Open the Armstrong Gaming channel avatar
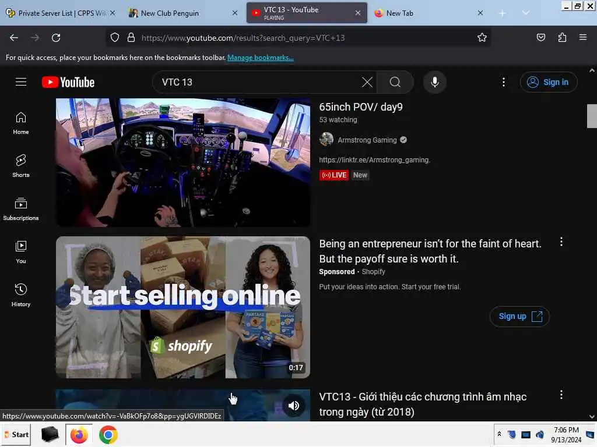The image size is (597, 447). click(326, 140)
